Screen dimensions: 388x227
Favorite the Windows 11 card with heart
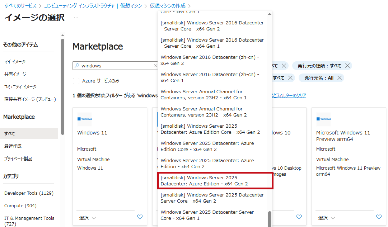[140, 217]
